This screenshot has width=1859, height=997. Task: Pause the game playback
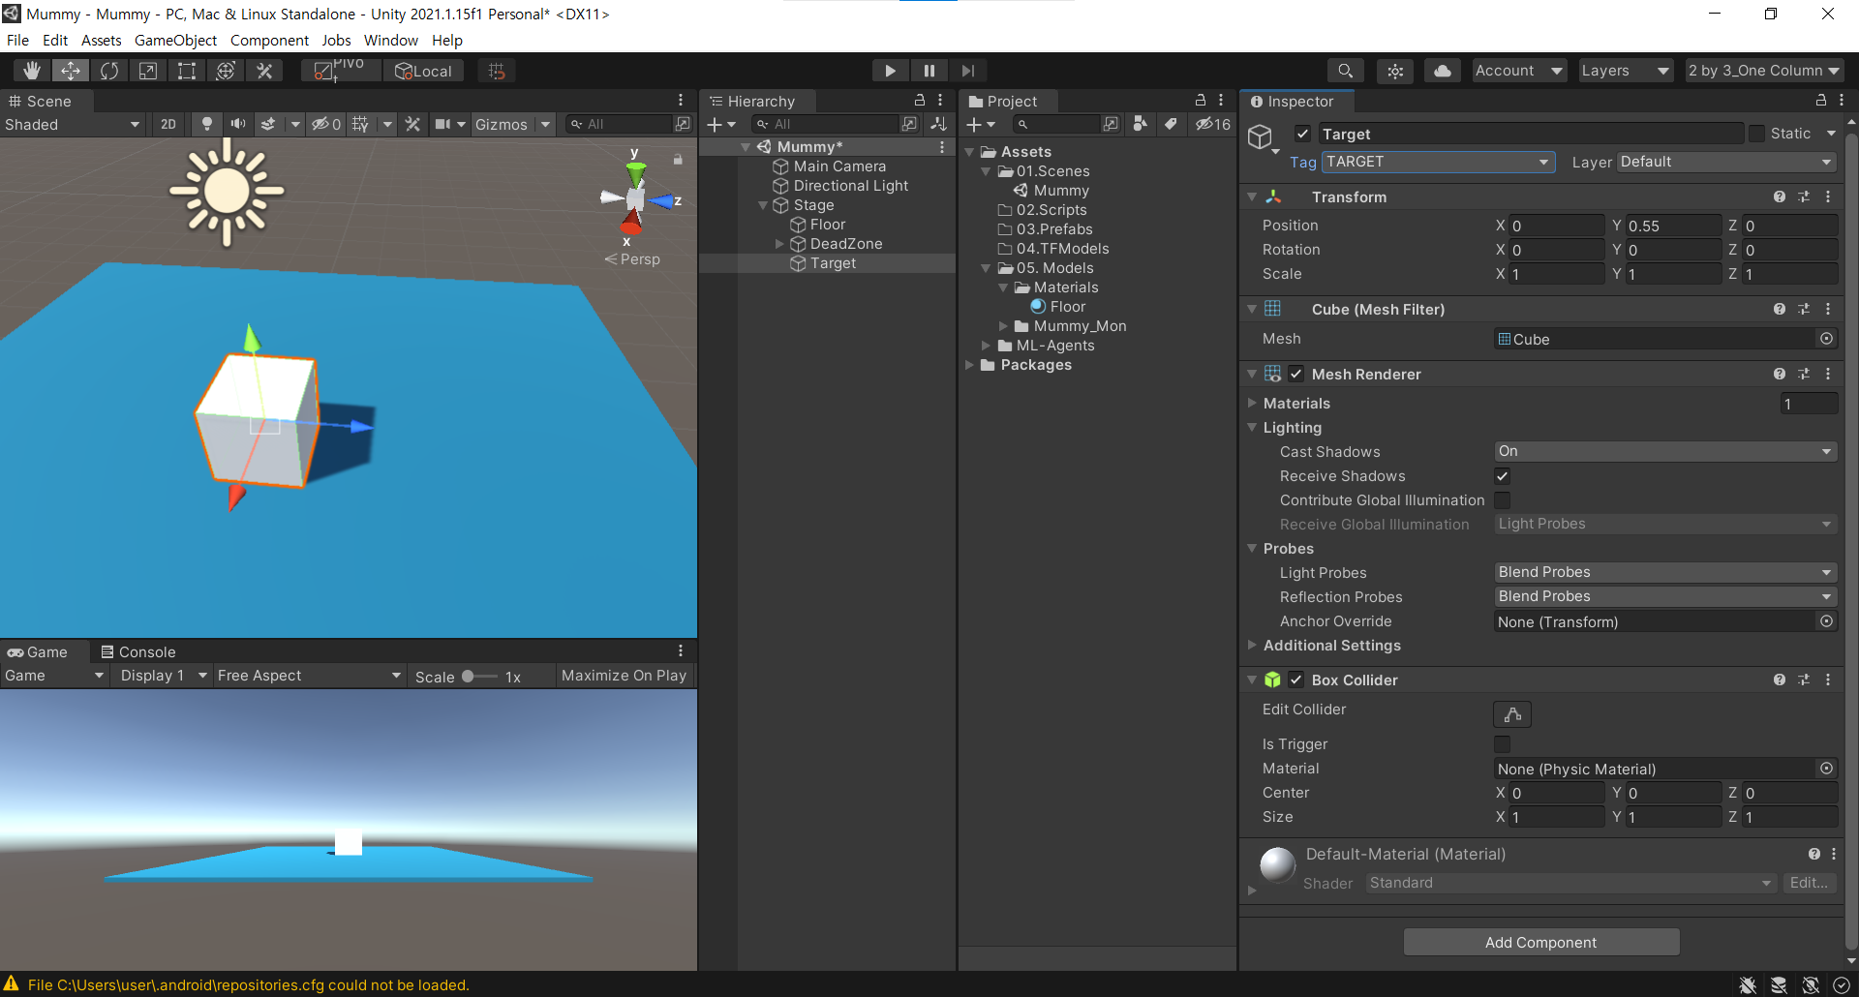(x=929, y=71)
